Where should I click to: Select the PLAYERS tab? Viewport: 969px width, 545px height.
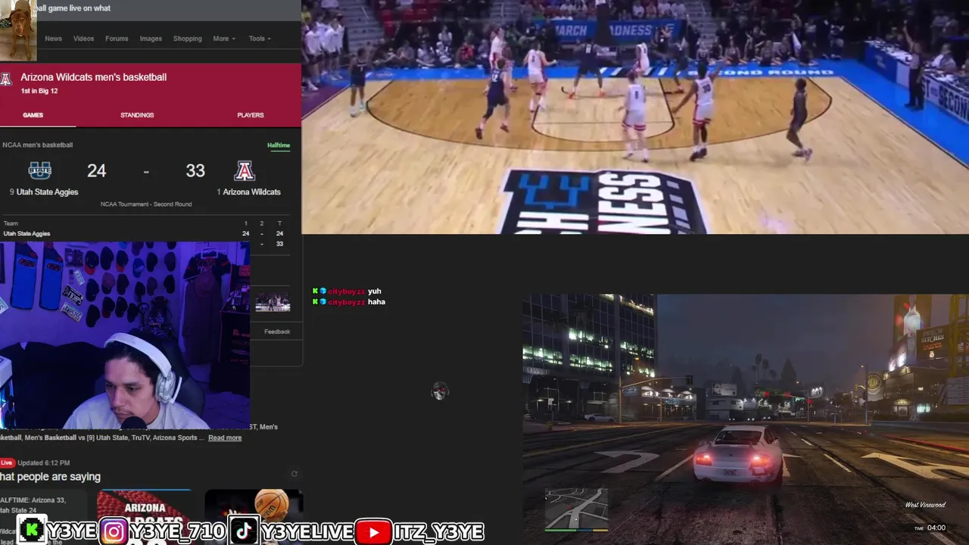coord(251,115)
